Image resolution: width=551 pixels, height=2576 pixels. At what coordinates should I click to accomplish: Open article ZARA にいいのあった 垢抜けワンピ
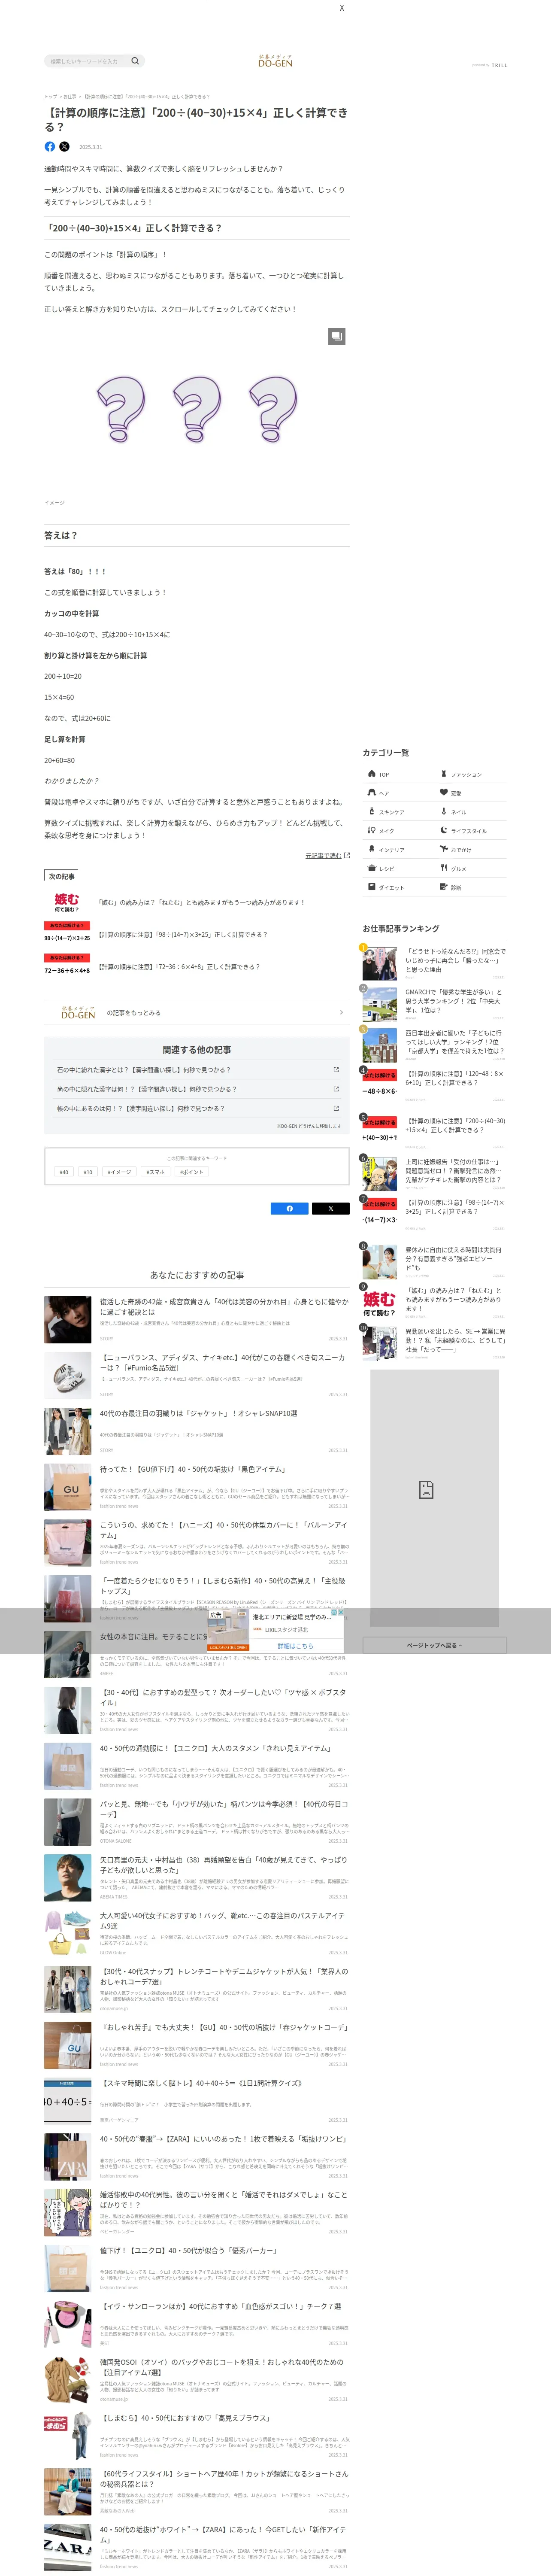[197, 2157]
